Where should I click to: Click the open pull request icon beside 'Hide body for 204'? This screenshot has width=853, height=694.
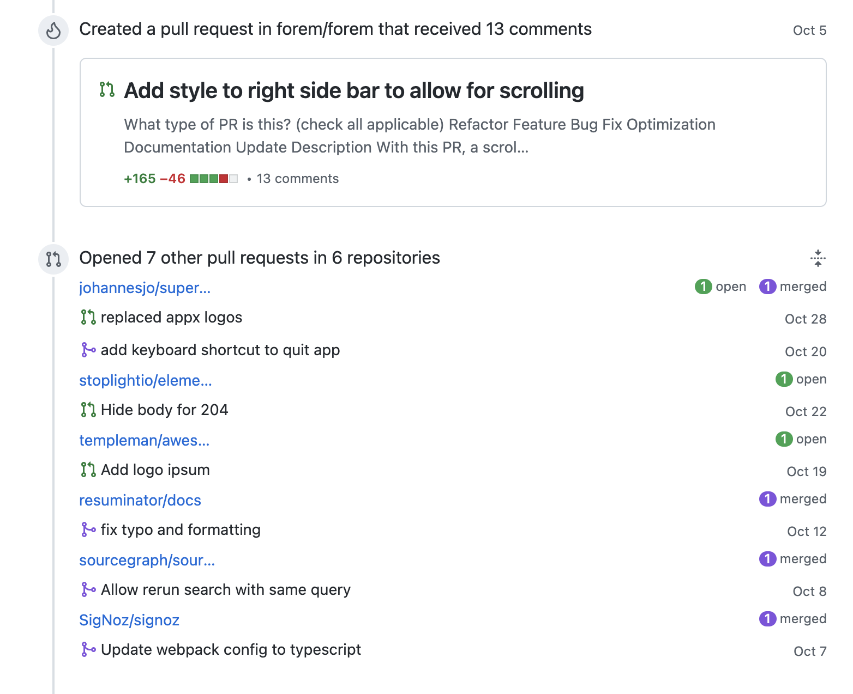tap(88, 410)
